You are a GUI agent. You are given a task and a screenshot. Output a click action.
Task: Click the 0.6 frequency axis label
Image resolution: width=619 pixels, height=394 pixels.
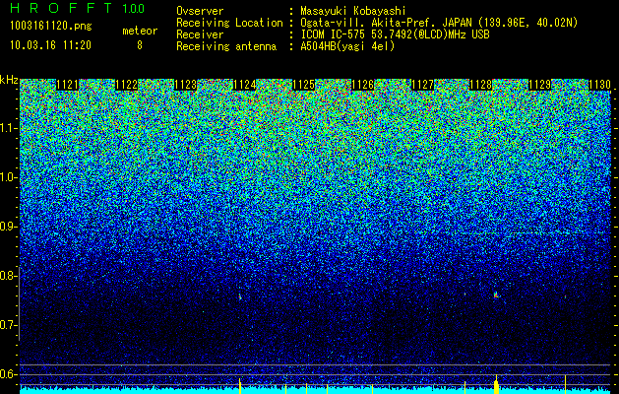click(x=7, y=374)
